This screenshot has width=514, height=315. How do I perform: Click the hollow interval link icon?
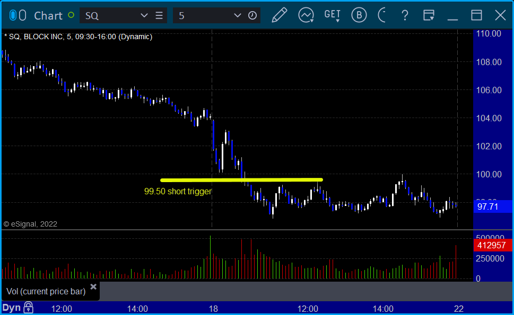coord(22,15)
